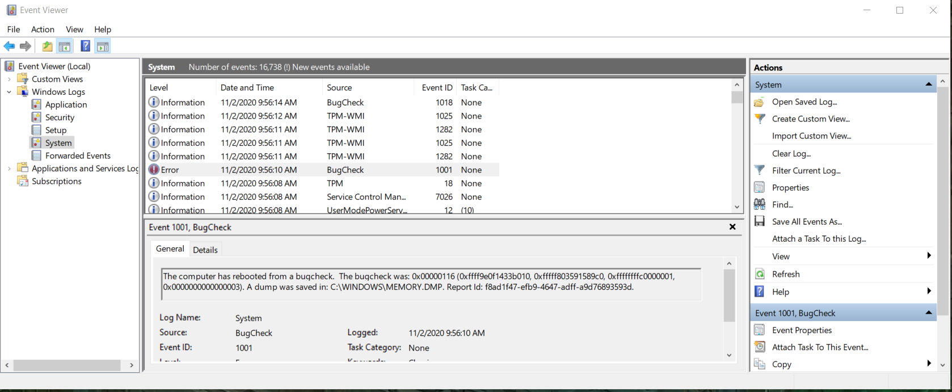Image resolution: width=952 pixels, height=392 pixels.
Task: Click Clear Log... action
Action: [x=791, y=153]
